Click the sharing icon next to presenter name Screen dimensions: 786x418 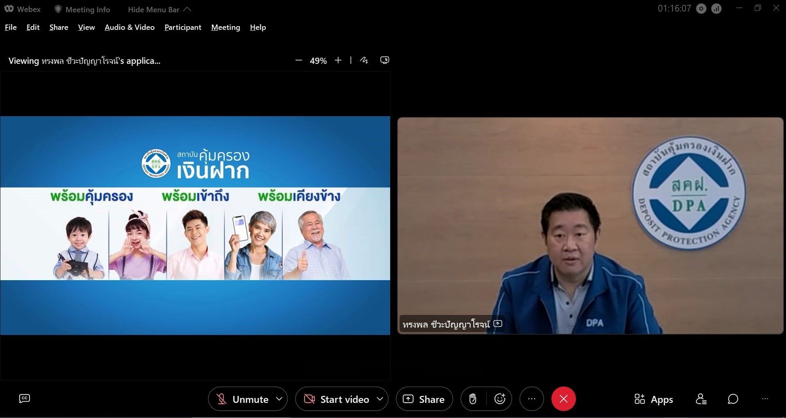click(498, 324)
